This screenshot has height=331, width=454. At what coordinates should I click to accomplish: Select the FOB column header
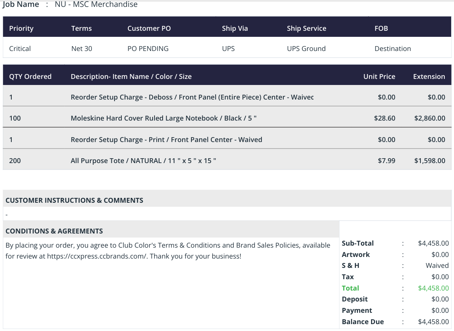pyautogui.click(x=381, y=28)
